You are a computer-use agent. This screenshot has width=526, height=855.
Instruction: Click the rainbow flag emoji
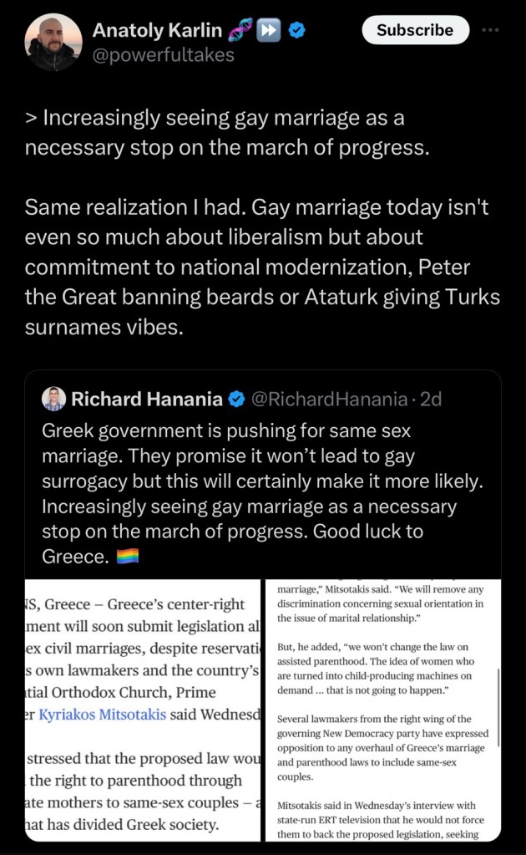coord(128,557)
